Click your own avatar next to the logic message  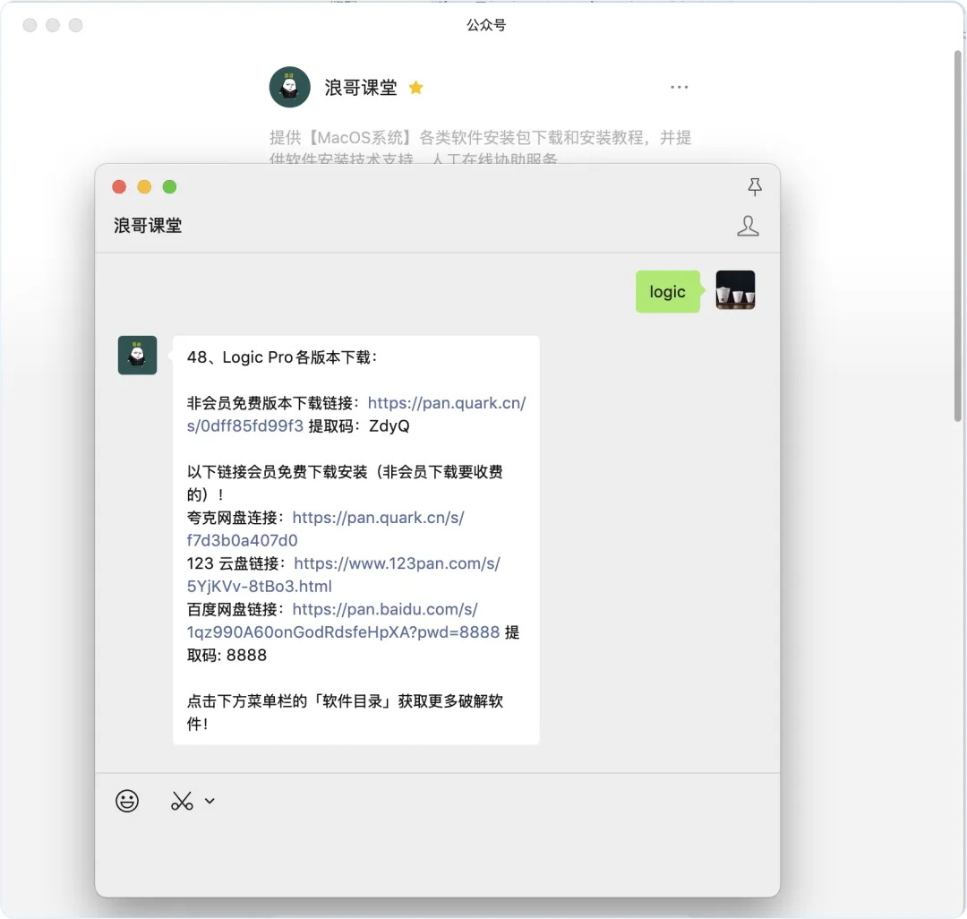[x=735, y=290]
